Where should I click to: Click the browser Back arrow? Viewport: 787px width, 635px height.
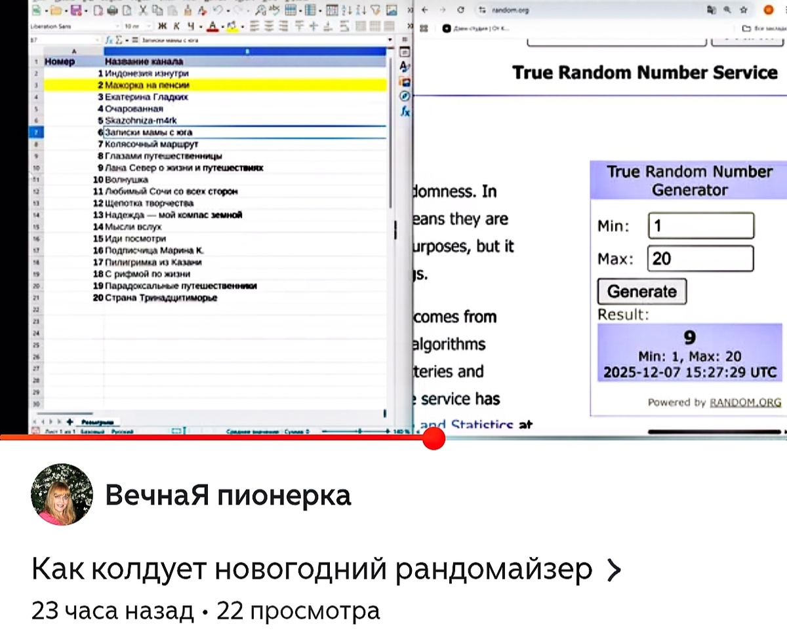coord(425,10)
